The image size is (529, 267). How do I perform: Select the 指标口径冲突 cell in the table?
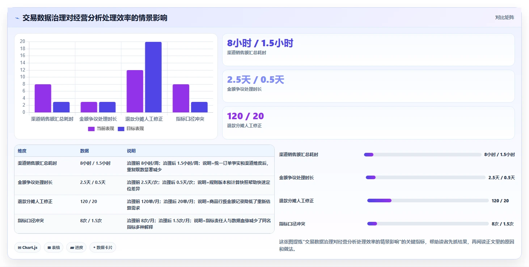tap(31, 221)
